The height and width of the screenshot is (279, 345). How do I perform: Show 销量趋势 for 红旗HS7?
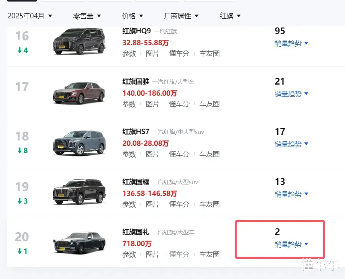(291, 144)
